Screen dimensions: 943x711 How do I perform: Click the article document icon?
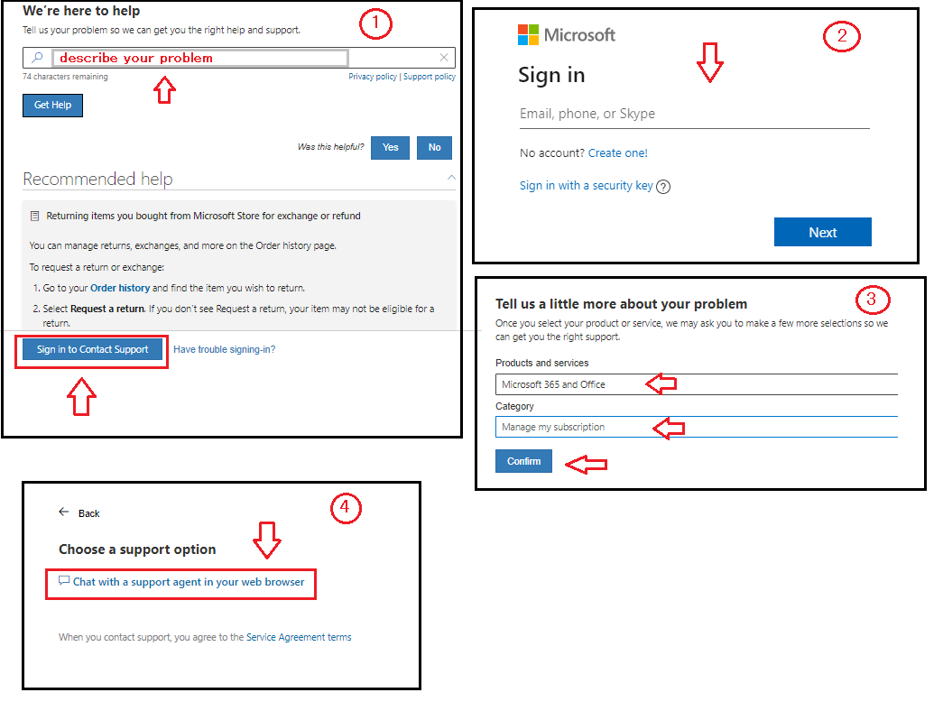35,216
